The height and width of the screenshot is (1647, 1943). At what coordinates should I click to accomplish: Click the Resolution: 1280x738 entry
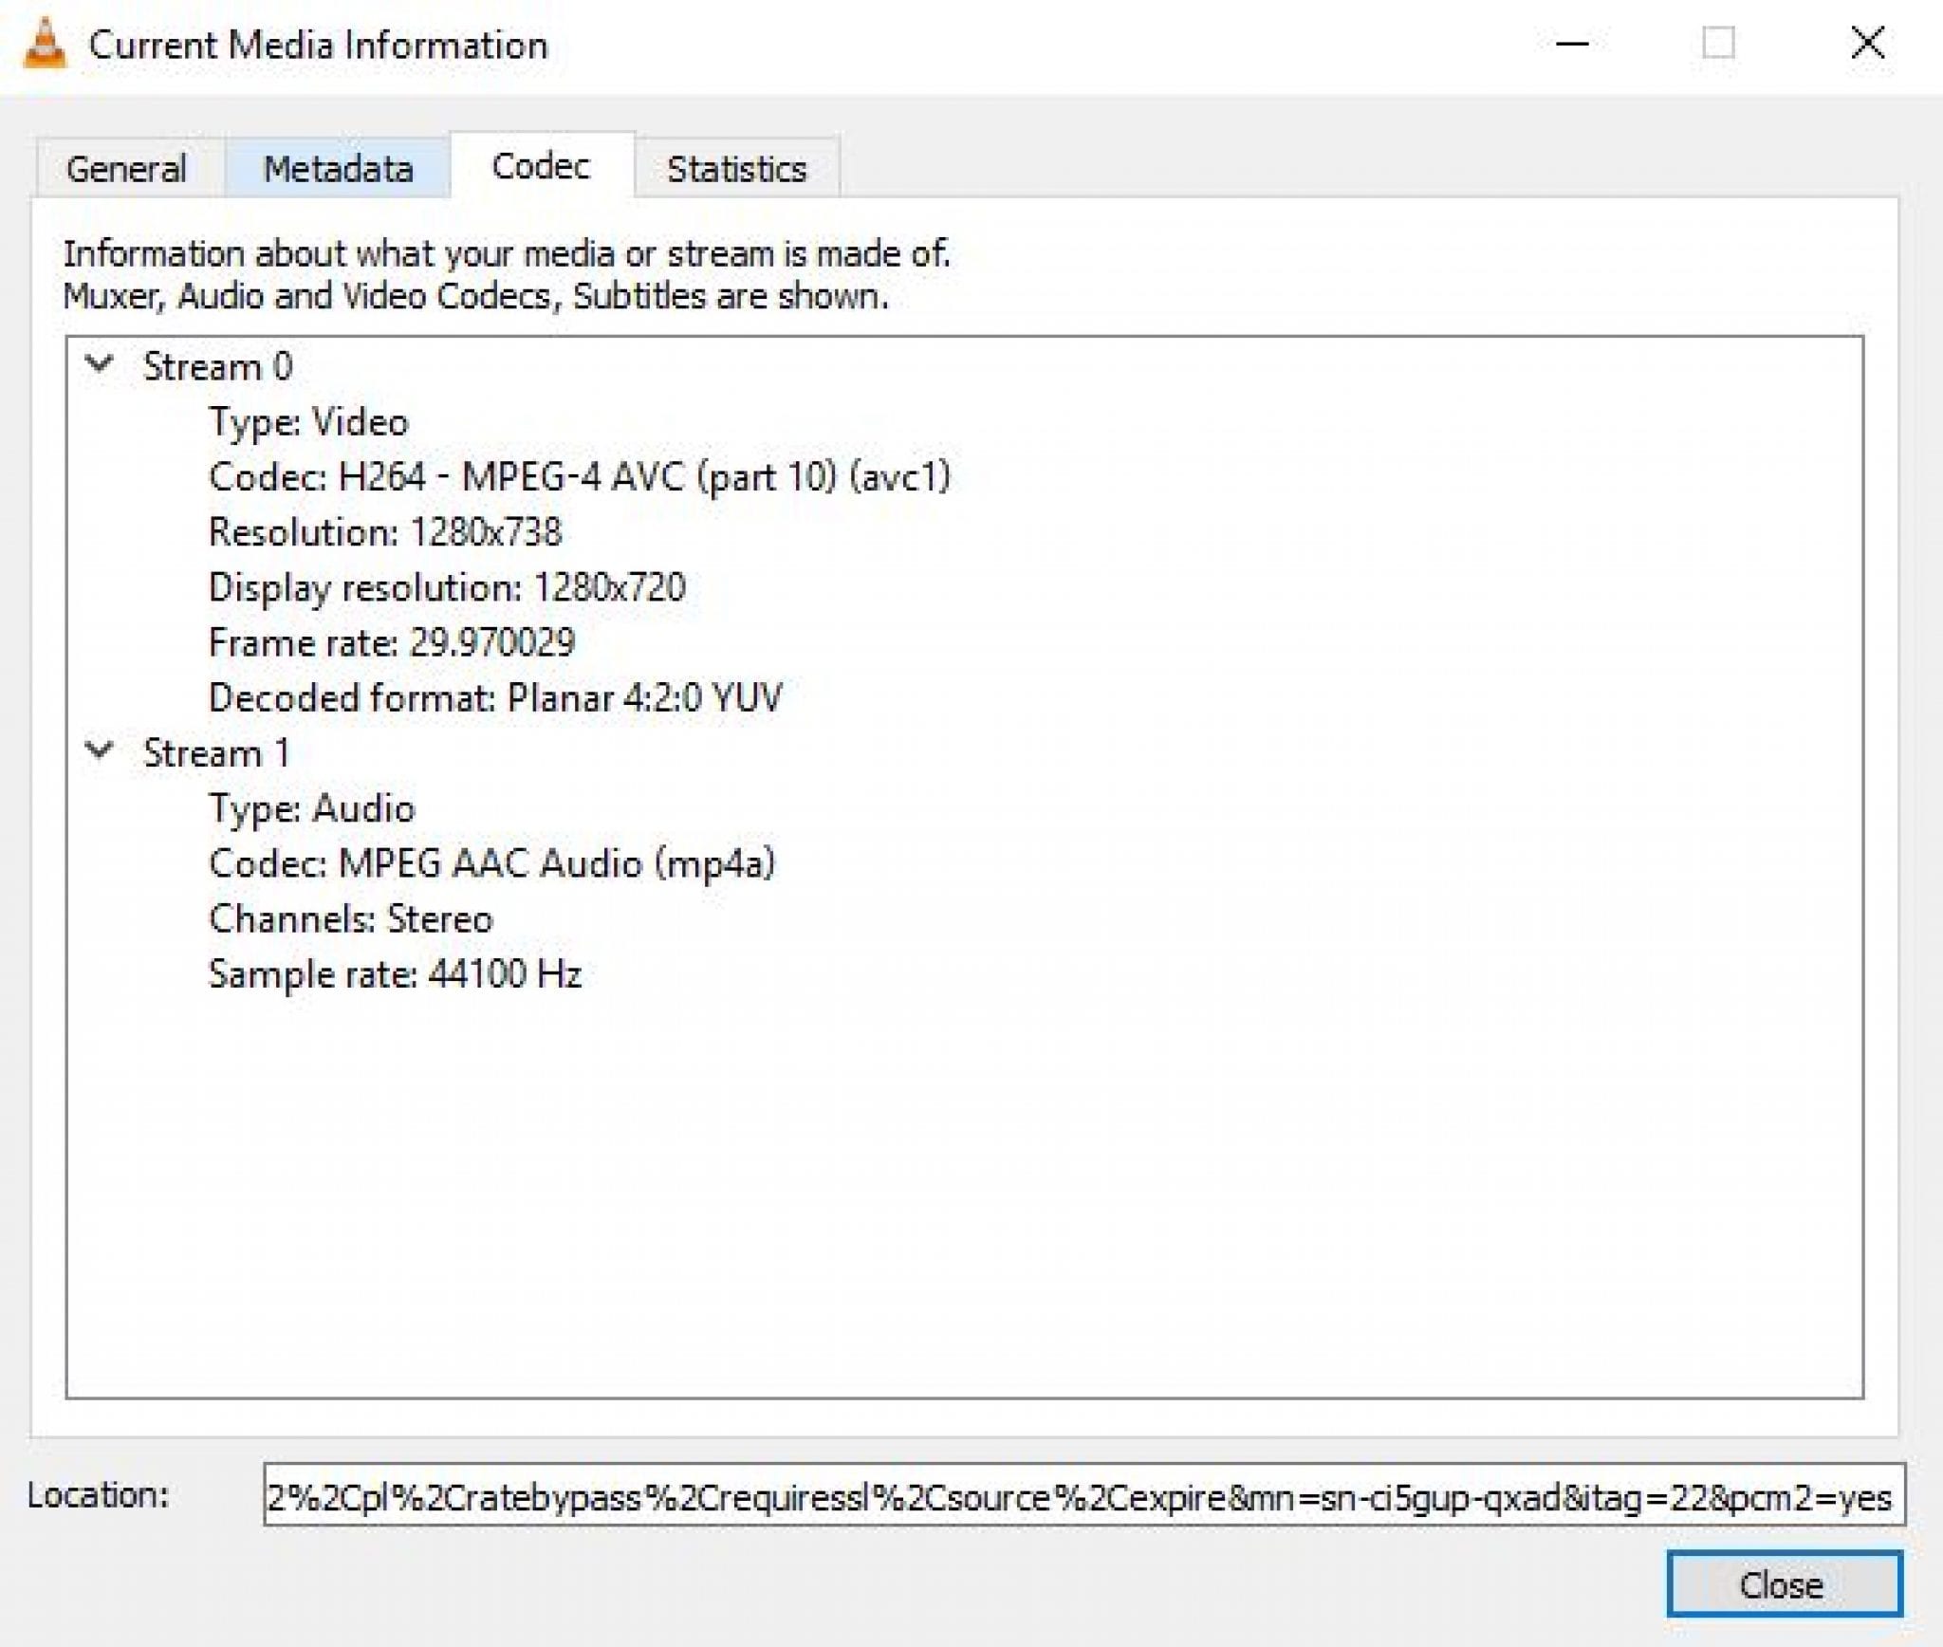tap(384, 531)
